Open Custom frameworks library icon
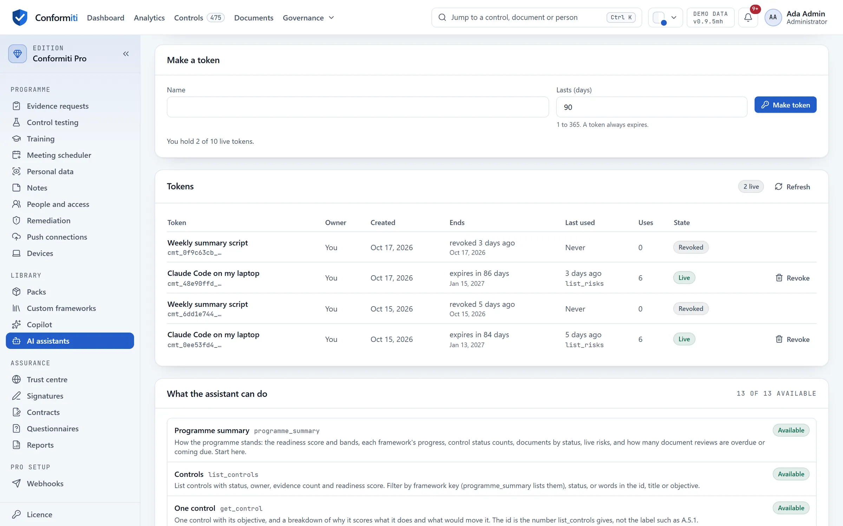The height and width of the screenshot is (526, 843). click(x=16, y=308)
